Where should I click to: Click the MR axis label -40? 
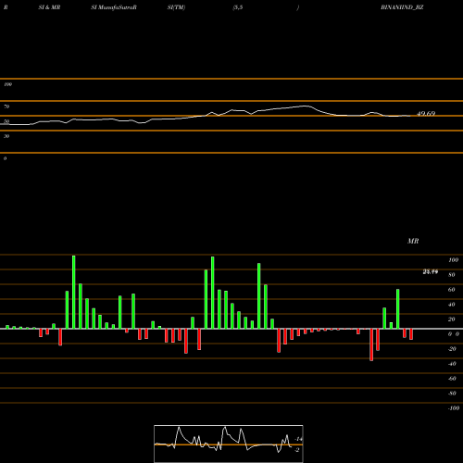point(452,364)
